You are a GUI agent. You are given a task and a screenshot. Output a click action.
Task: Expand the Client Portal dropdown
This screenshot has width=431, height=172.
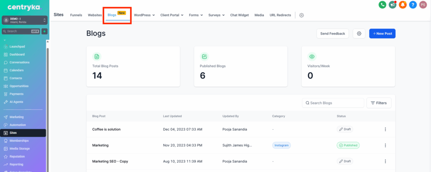[x=172, y=15]
